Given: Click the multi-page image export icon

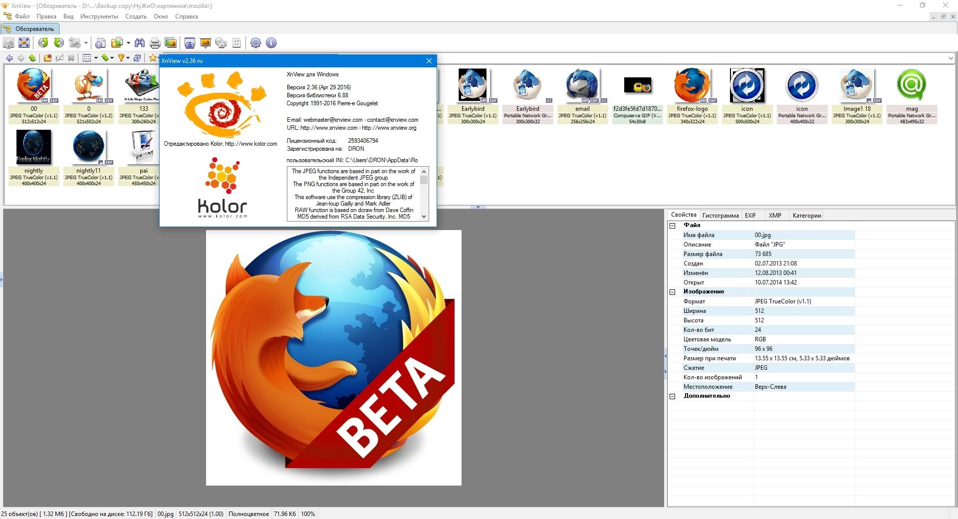Looking at the screenshot, I should pos(171,43).
